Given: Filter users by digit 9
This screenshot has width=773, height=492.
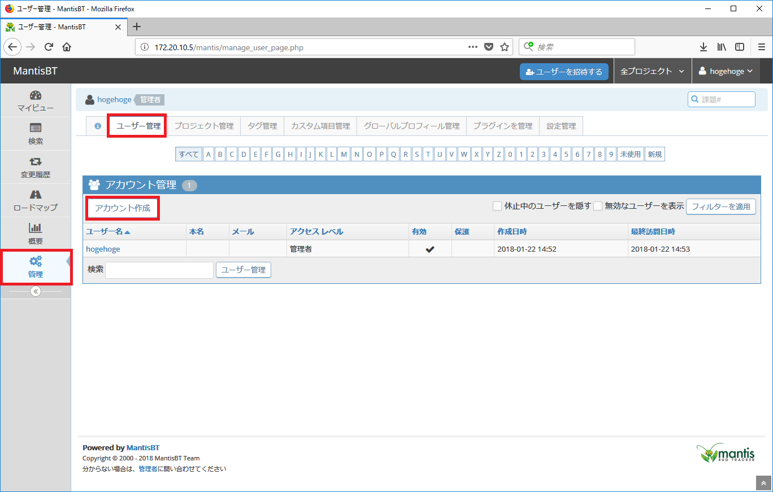Looking at the screenshot, I should pos(611,154).
